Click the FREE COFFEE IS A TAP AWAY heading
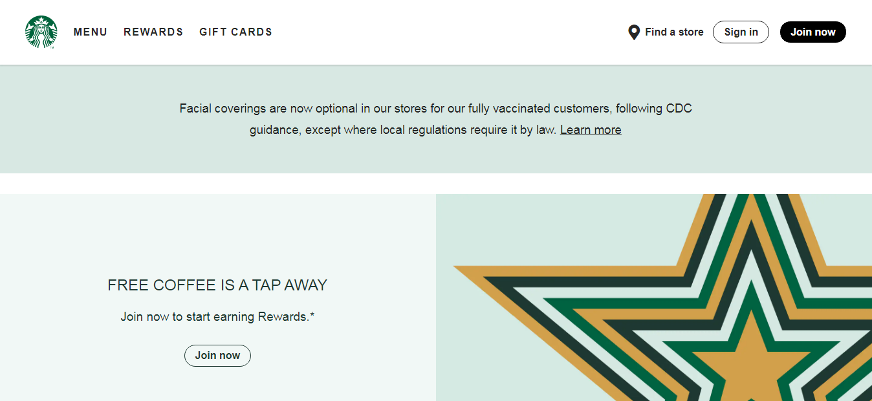872x401 pixels. tap(217, 285)
